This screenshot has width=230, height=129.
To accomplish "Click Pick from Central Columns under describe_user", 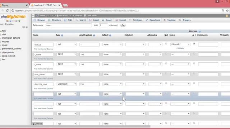I will point(44,89).
